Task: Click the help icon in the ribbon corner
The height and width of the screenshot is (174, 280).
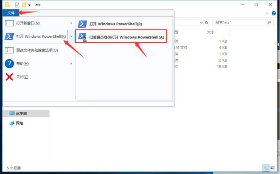Action: tap(274, 13)
